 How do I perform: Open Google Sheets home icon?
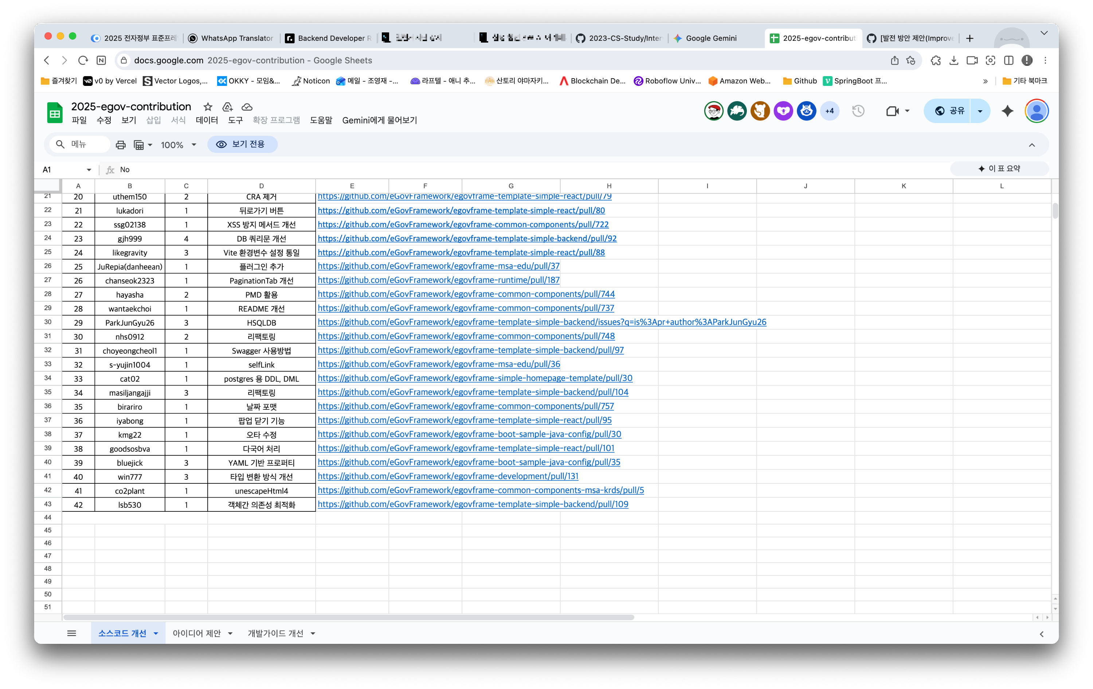pyautogui.click(x=55, y=112)
